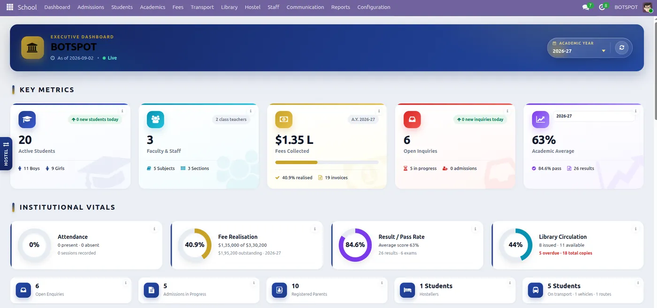657x308 pixels.
Task: Open info icon on Fees Collected card
Action: pyautogui.click(x=379, y=111)
